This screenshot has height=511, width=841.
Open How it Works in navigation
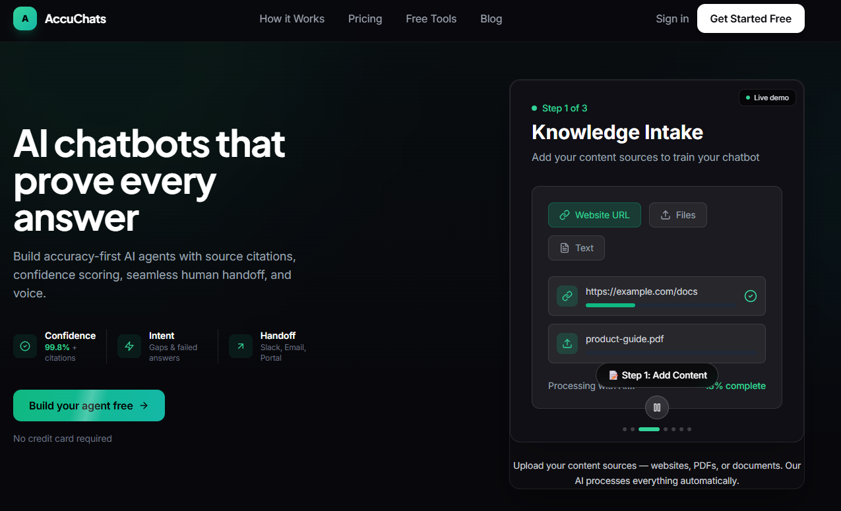pos(292,18)
